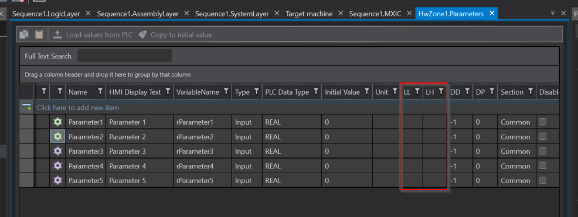Click the LL cell for Parameter1
Image resolution: width=578 pixels, height=217 pixels.
[x=412, y=122]
